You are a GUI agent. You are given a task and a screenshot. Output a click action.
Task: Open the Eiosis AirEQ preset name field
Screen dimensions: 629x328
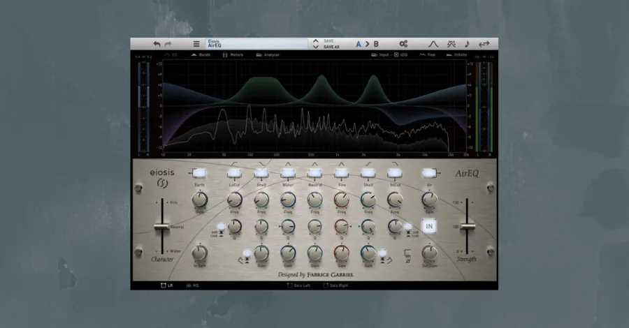pyautogui.click(x=256, y=44)
